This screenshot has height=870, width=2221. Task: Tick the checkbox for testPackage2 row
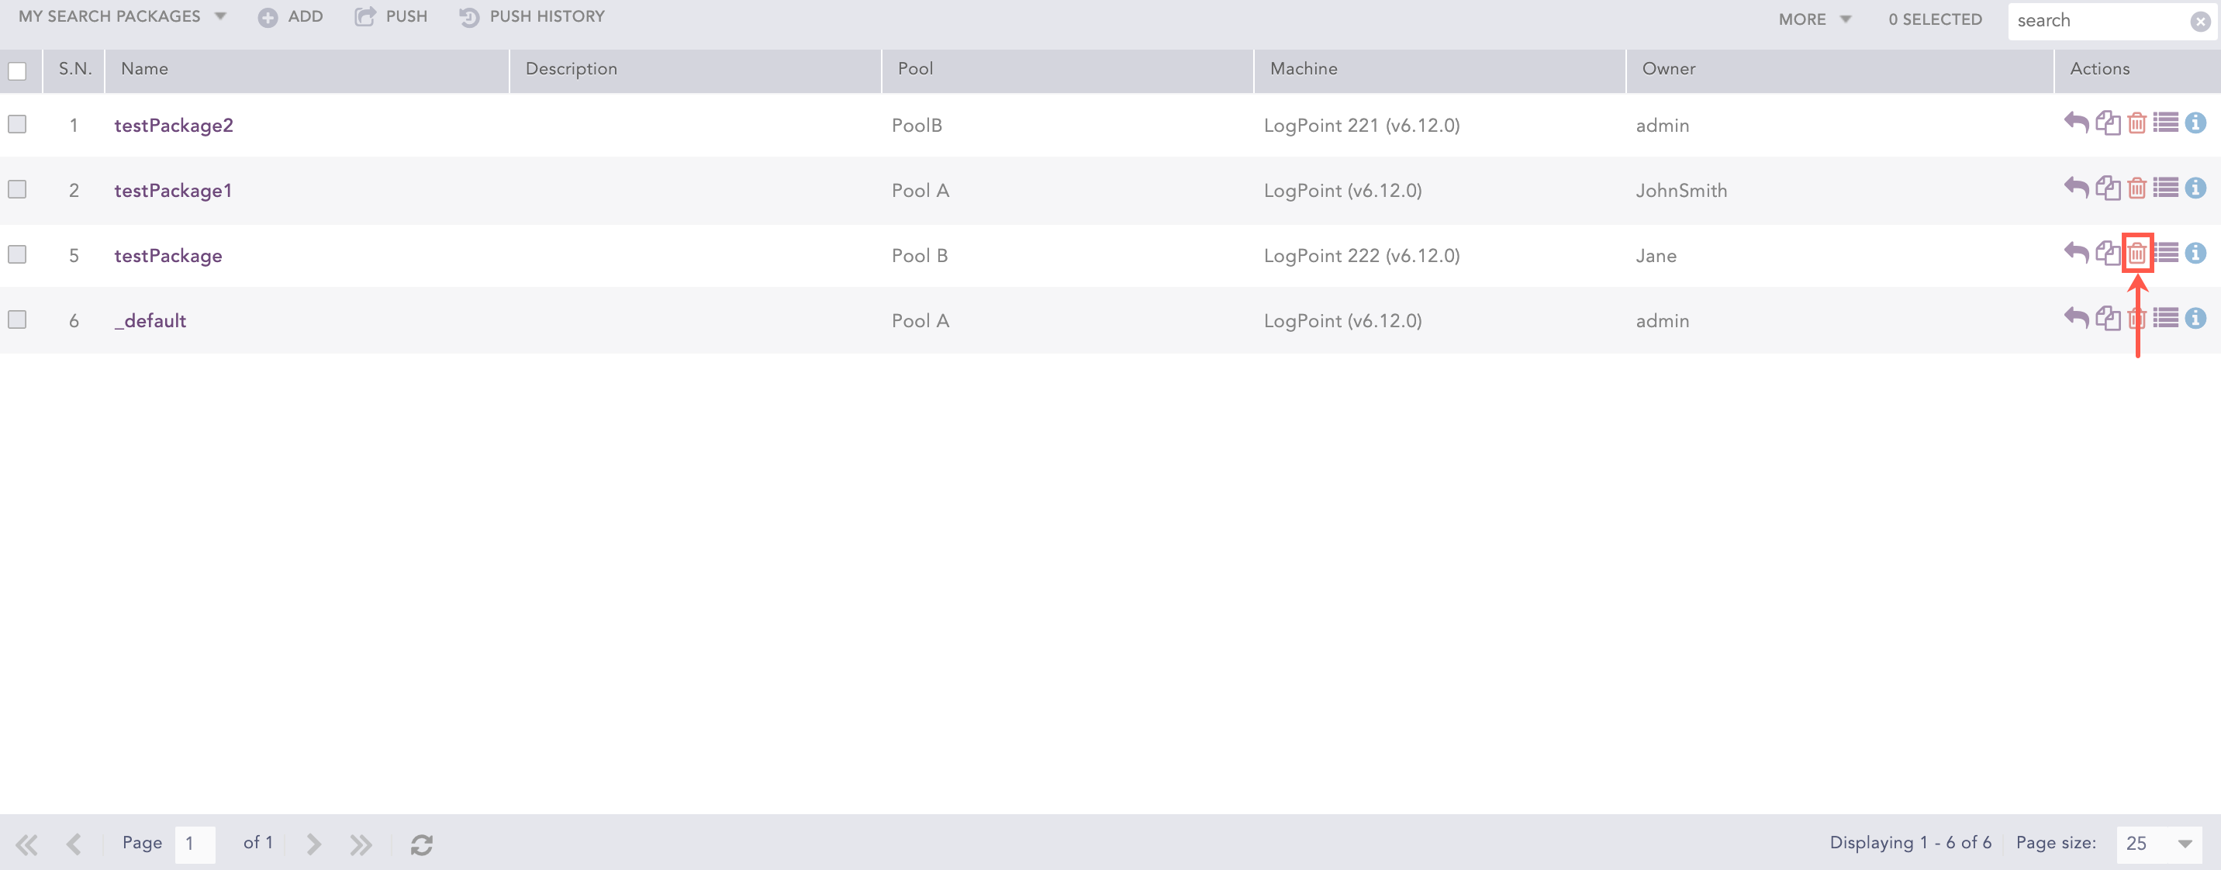(17, 124)
